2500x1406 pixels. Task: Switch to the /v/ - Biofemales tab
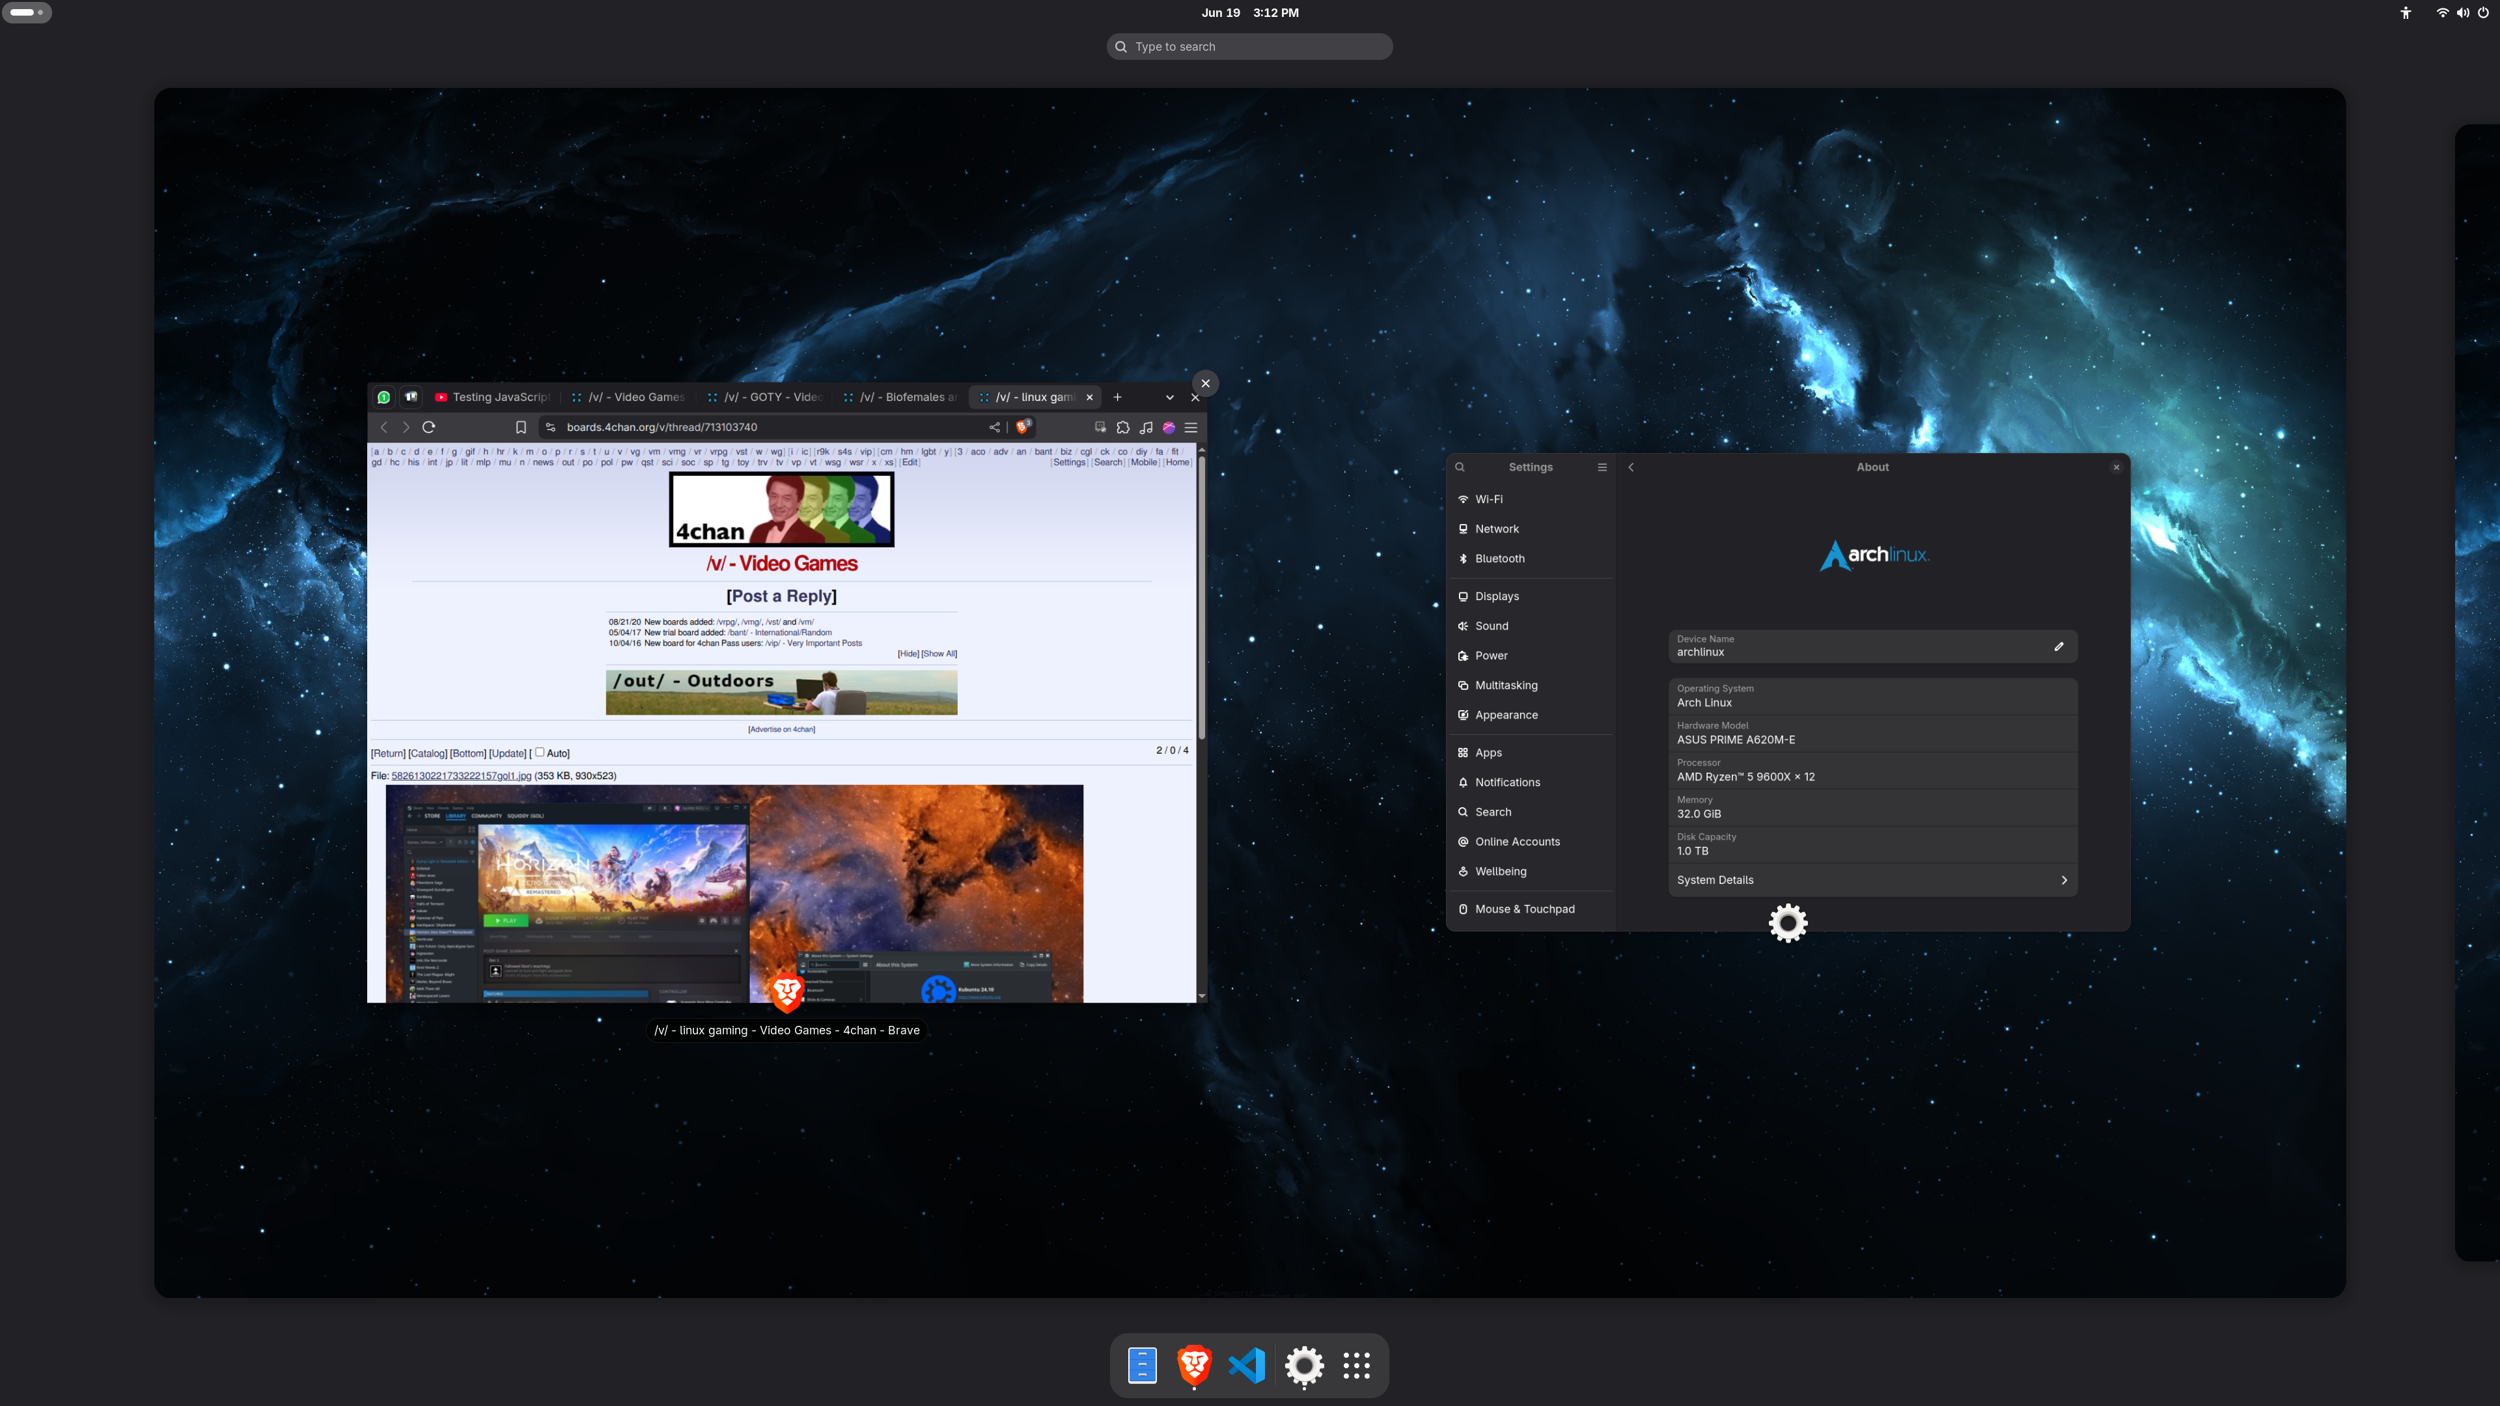click(902, 397)
